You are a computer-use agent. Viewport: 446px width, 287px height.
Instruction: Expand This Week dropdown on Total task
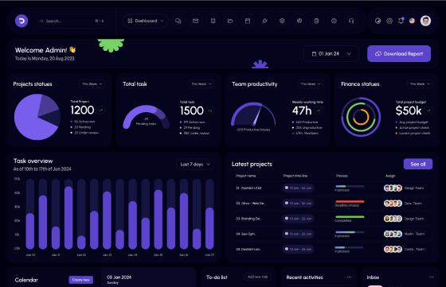[201, 84]
